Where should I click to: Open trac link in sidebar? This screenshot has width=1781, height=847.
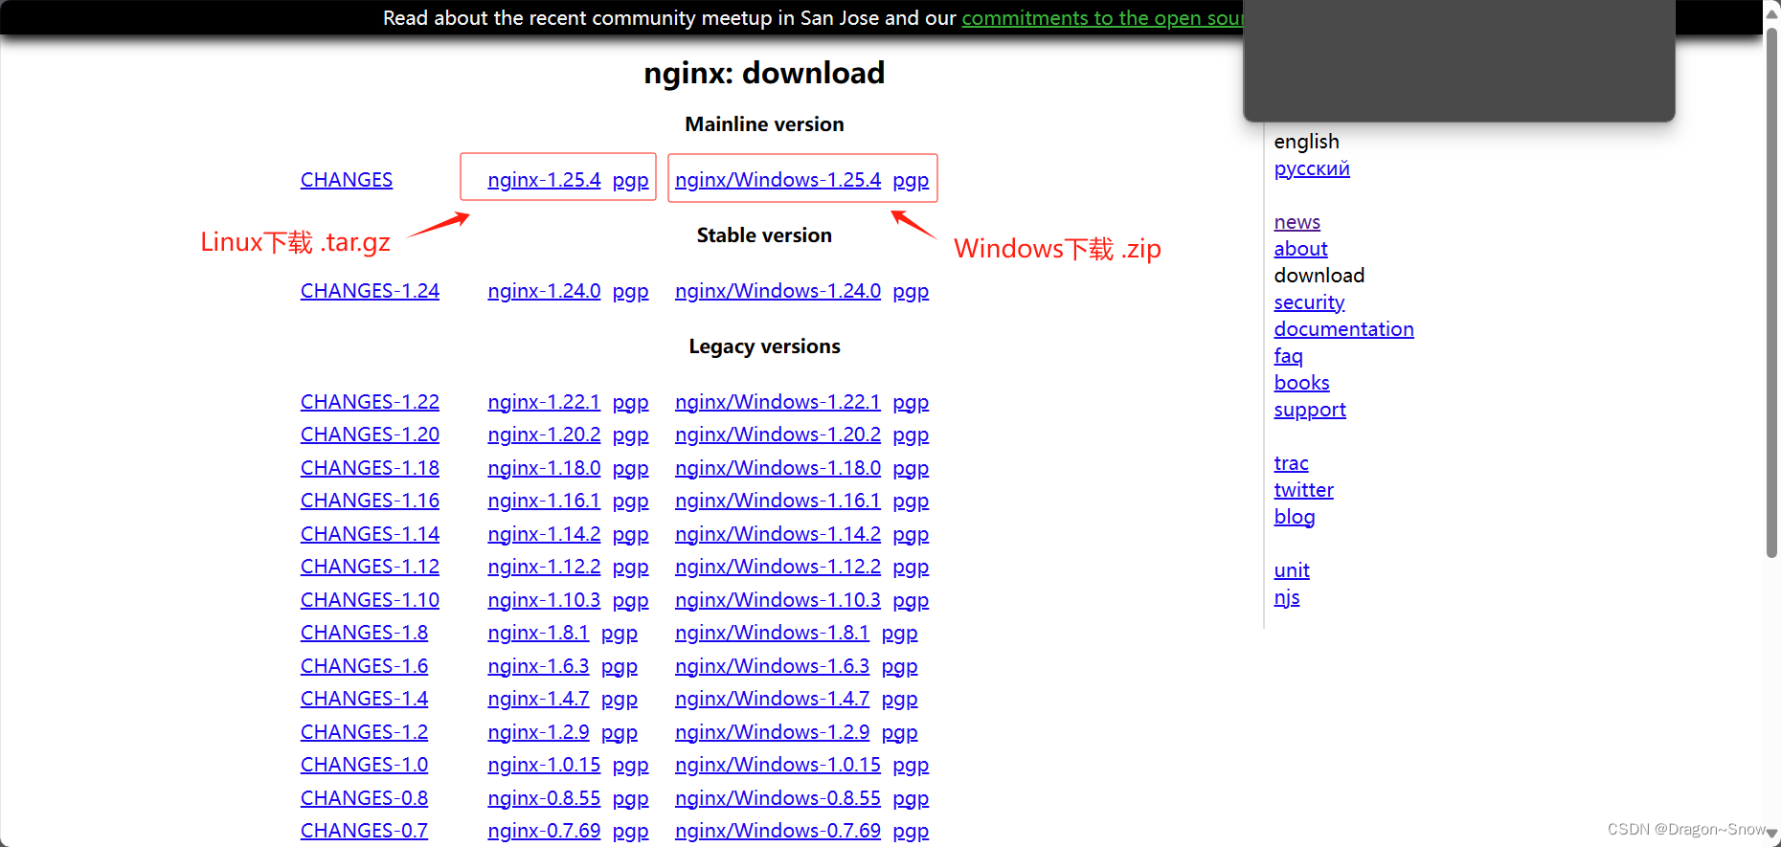(x=1291, y=463)
